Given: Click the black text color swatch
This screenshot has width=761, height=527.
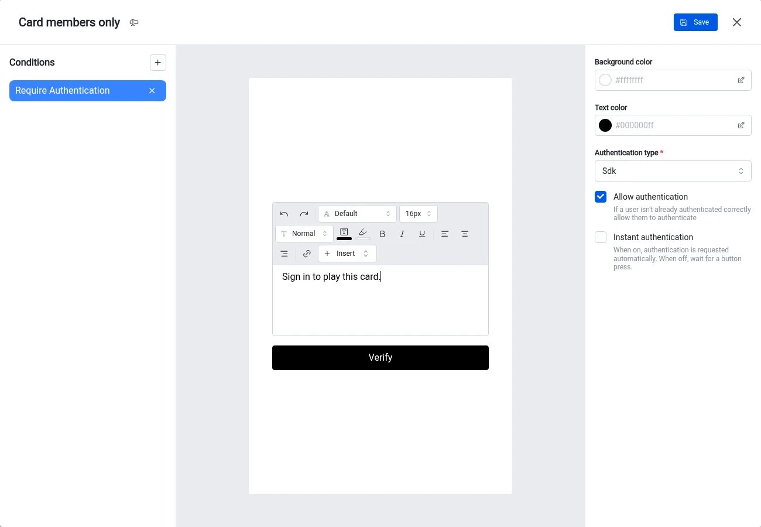Looking at the screenshot, I should click(605, 125).
